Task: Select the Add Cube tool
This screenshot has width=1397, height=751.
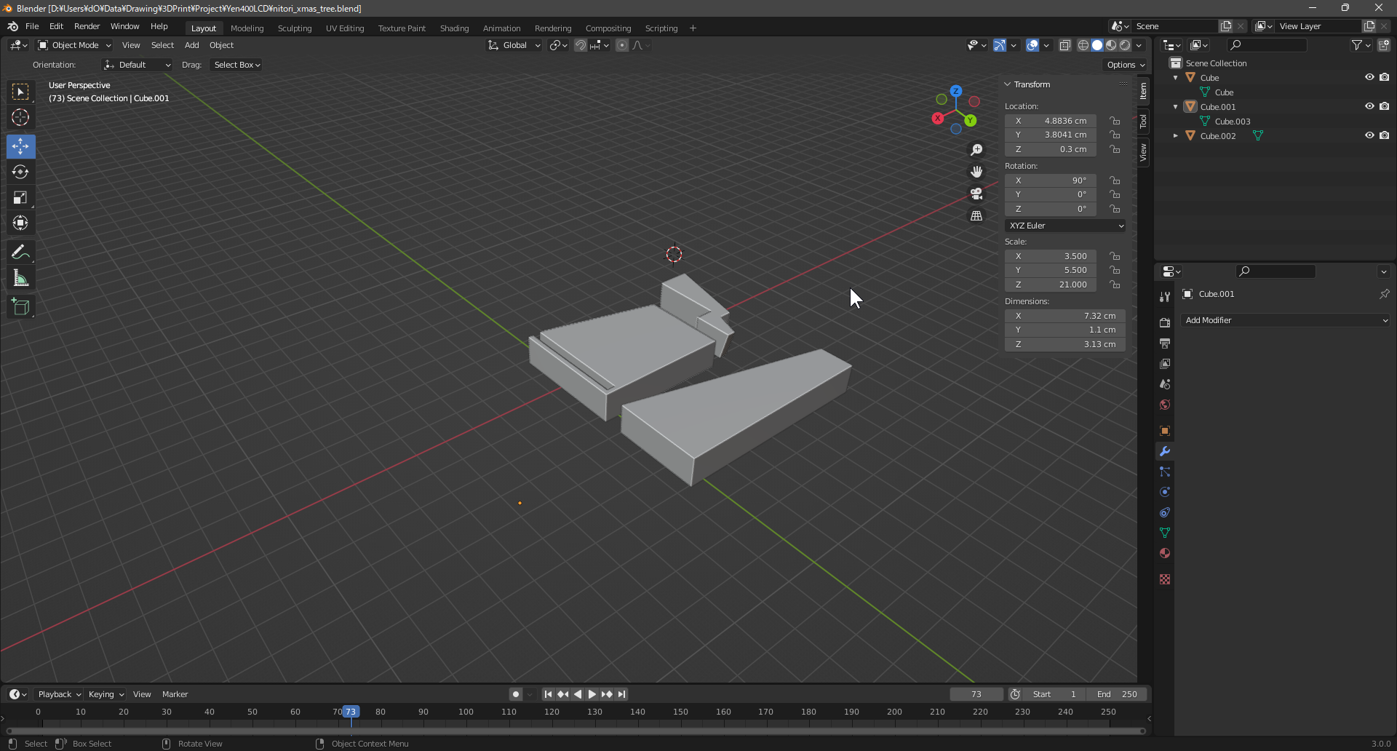Action: (20, 307)
